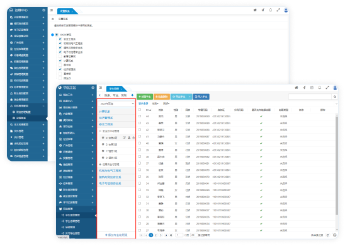Click the edit icon on the first class row

coord(124,138)
